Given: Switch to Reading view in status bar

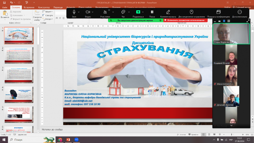Looking at the screenshot, I should click(x=214, y=135).
